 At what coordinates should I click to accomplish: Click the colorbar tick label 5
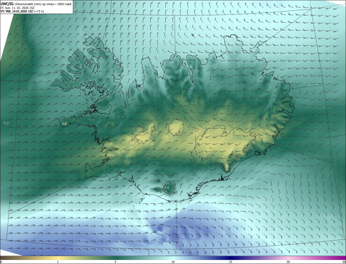(x=115, y=262)
